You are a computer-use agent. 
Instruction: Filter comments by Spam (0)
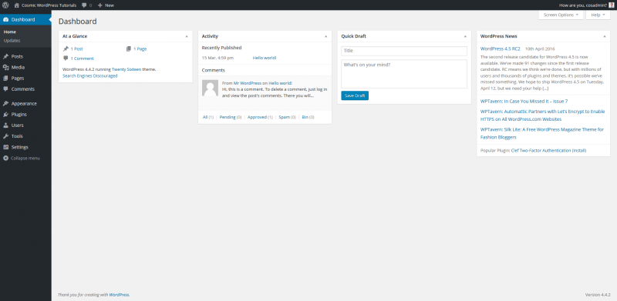coord(287,117)
